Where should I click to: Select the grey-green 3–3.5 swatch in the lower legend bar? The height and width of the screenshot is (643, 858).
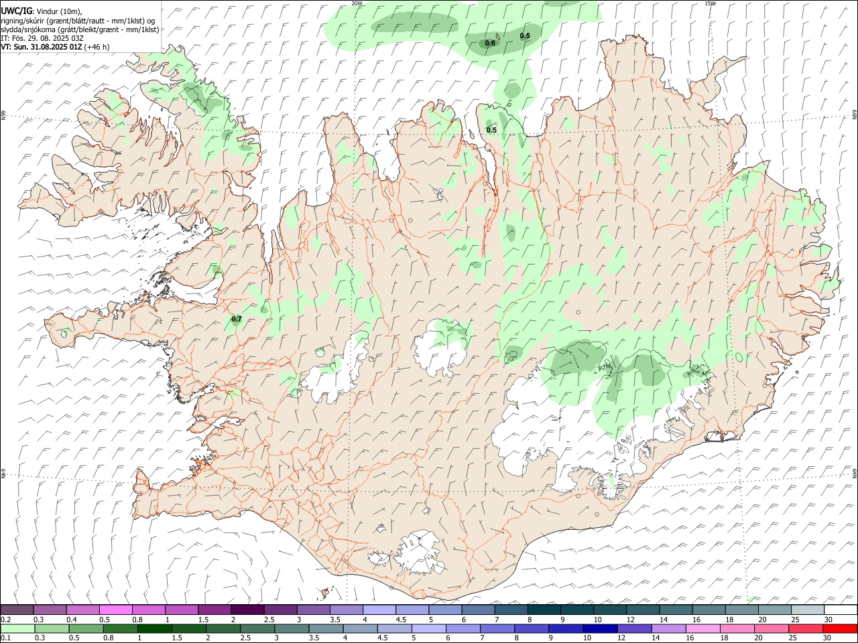tap(292, 628)
